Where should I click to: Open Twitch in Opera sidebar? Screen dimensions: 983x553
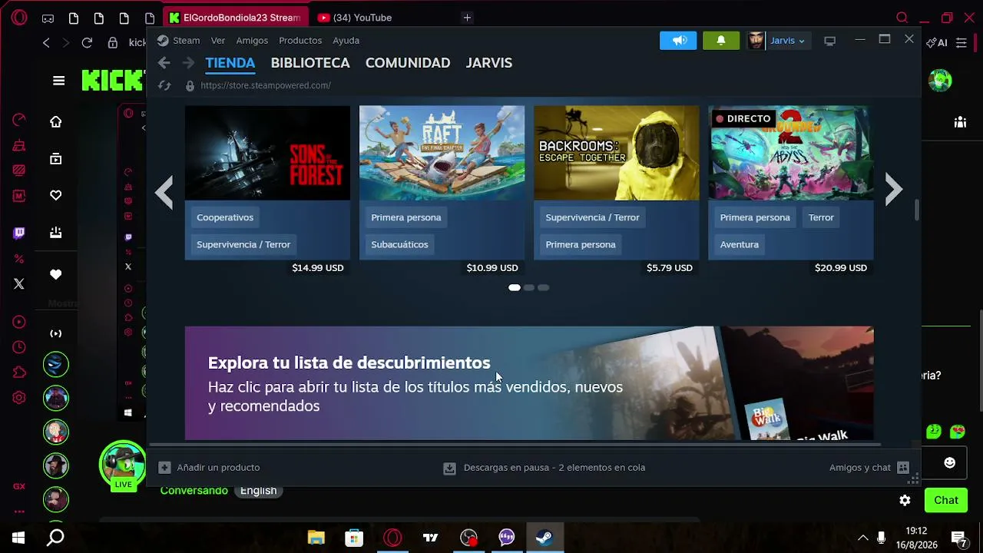pos(19,233)
